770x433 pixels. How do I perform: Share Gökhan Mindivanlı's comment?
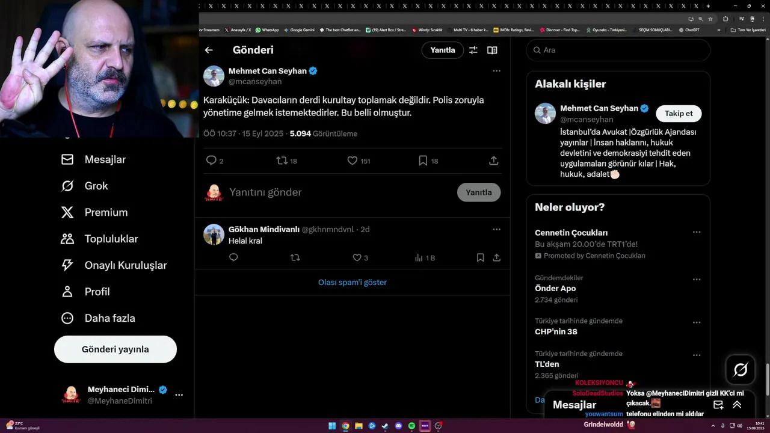[496, 257]
